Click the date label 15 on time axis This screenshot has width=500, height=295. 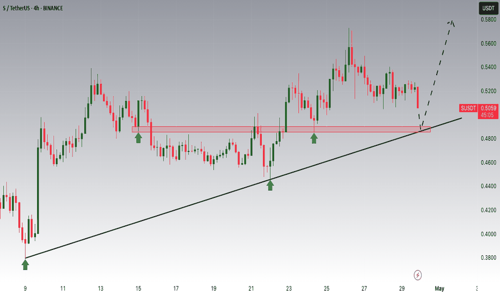point(138,289)
